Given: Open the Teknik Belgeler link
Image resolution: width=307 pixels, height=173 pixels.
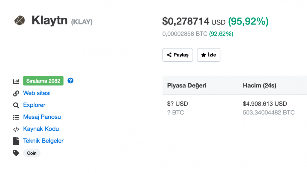Looking at the screenshot, I should tap(43, 141).
